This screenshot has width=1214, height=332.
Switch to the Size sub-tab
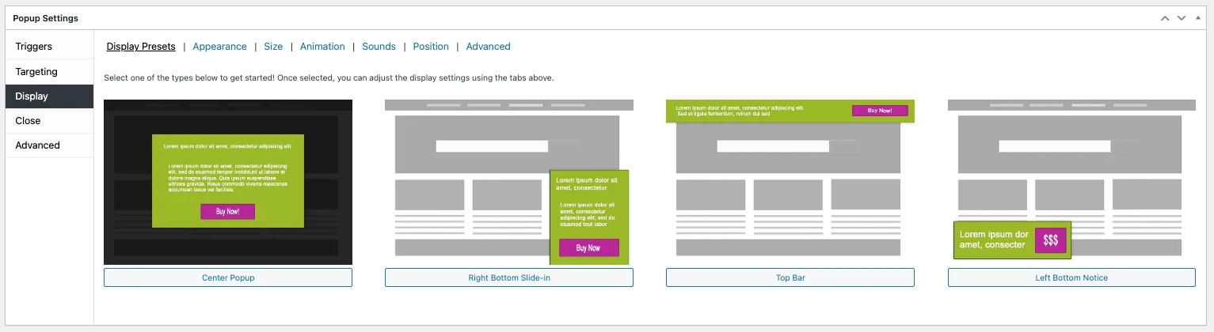click(273, 47)
